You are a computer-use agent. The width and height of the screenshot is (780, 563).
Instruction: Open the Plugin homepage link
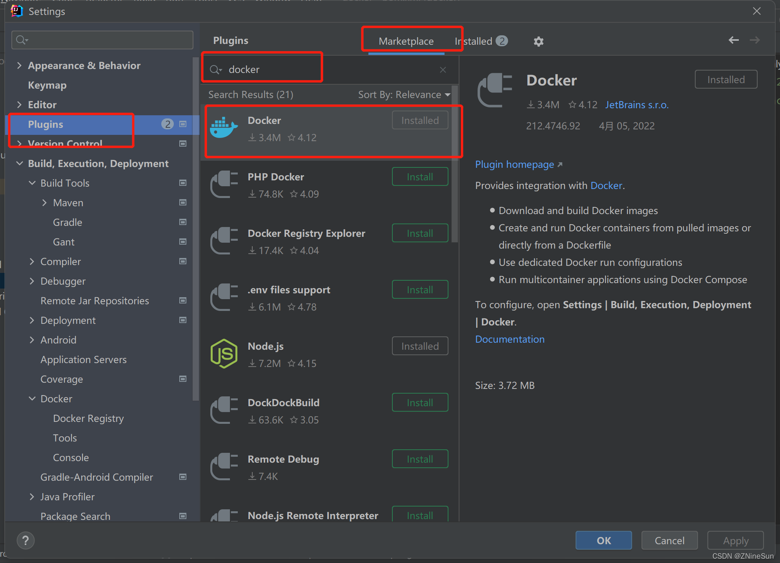pos(519,164)
